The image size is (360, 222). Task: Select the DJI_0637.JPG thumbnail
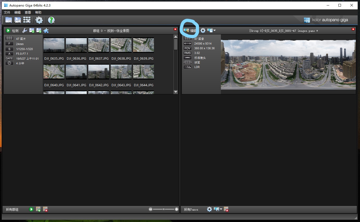click(99, 45)
